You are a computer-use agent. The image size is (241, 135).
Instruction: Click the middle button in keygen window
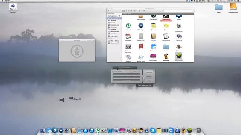pos(149,76)
